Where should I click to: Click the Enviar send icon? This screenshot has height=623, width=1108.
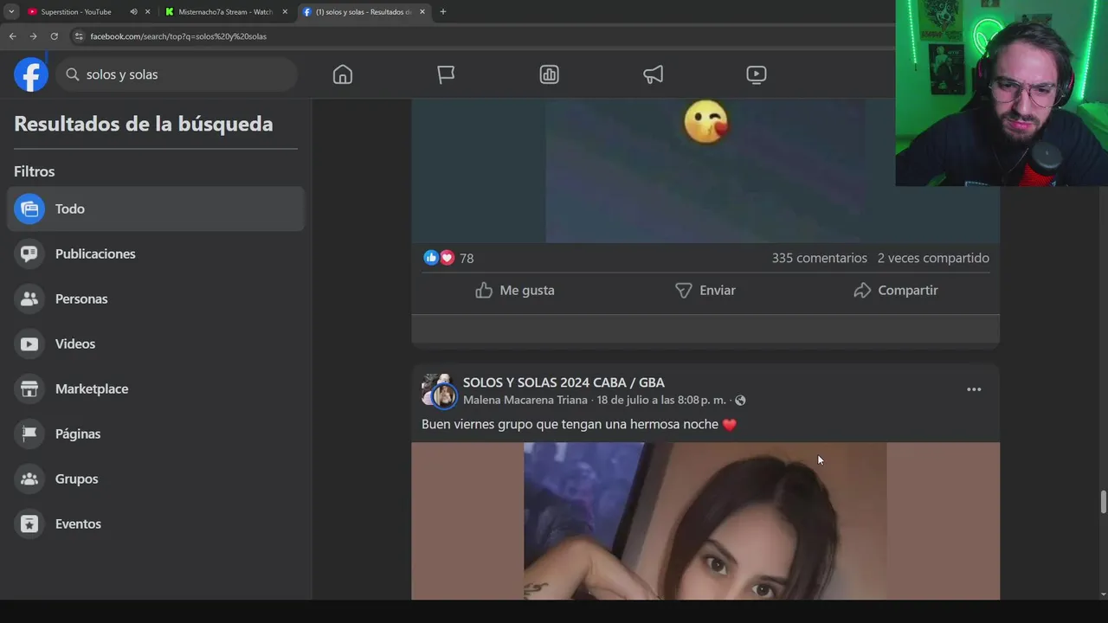coord(684,291)
